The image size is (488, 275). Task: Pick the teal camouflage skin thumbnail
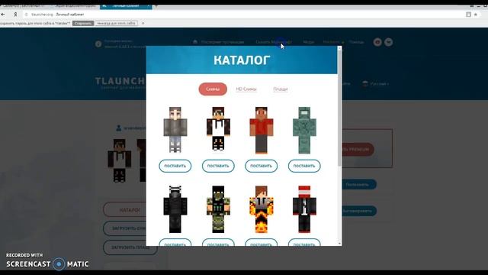pos(304,130)
